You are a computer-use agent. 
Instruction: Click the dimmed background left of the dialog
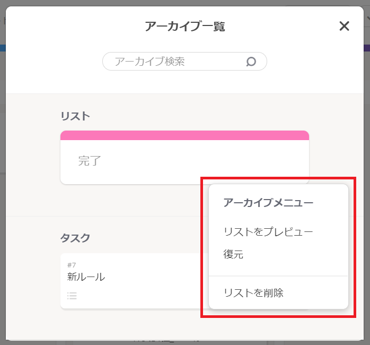tap(3, 159)
